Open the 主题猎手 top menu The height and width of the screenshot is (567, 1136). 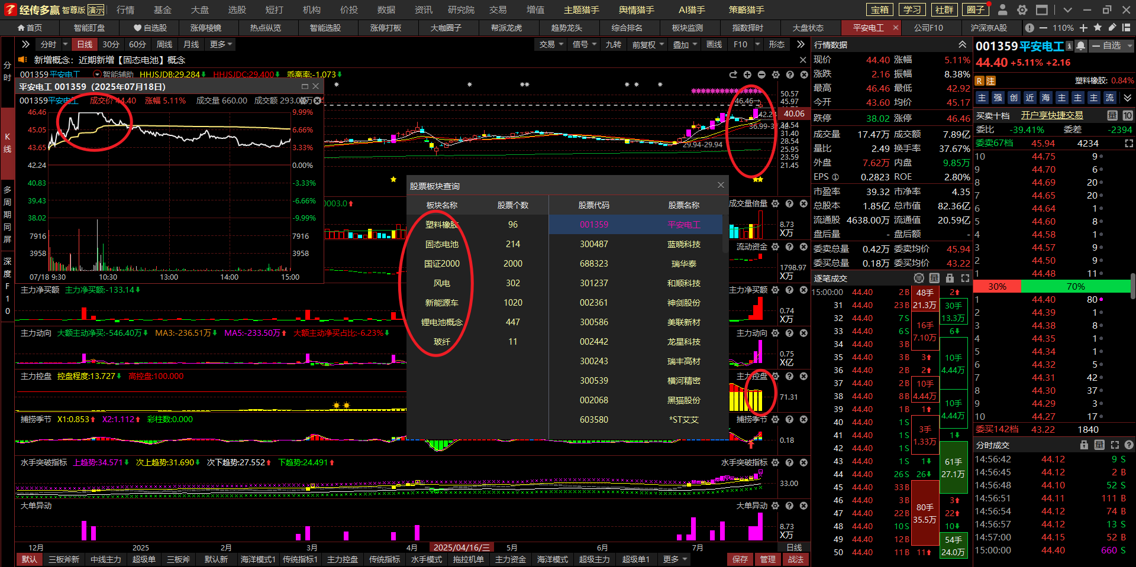582,9
